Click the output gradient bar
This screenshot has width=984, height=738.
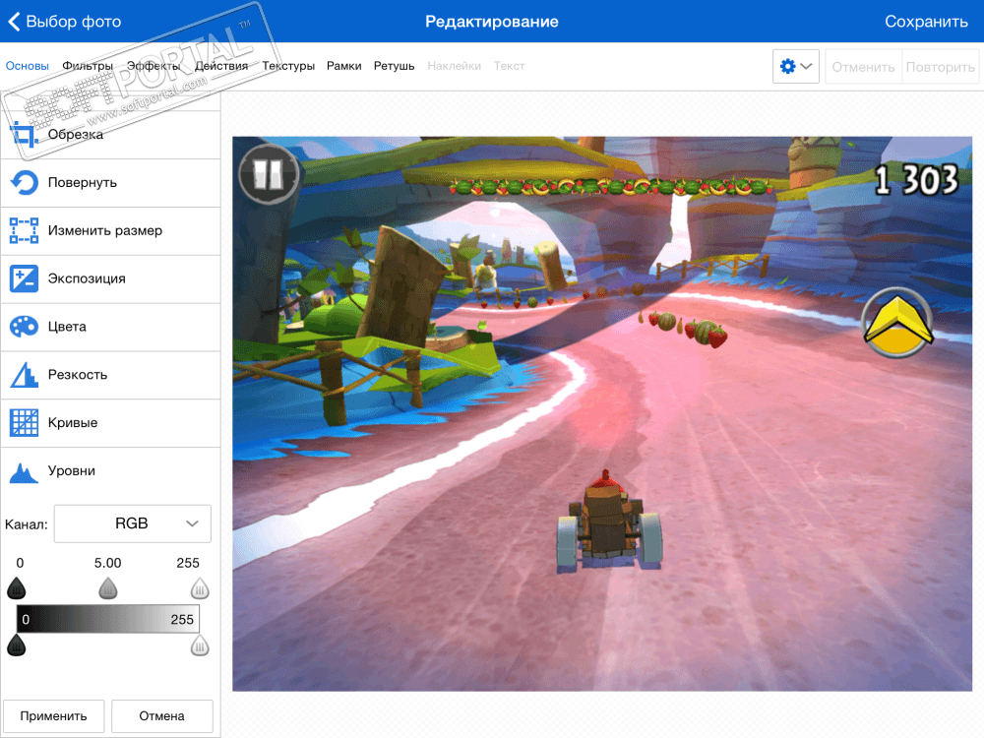tap(108, 619)
